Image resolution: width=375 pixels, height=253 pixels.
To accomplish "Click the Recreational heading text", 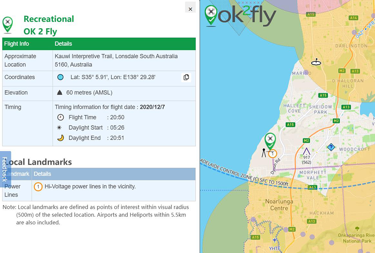I will pyautogui.click(x=49, y=19).
